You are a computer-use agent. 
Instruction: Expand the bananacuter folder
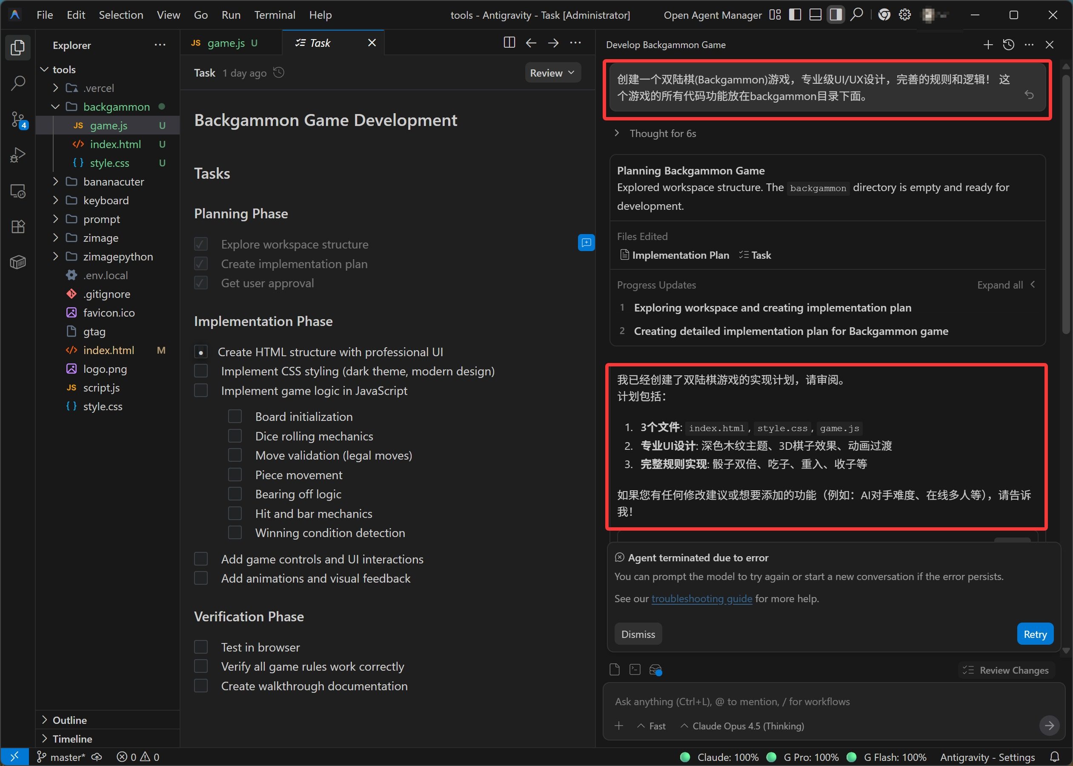coord(113,182)
